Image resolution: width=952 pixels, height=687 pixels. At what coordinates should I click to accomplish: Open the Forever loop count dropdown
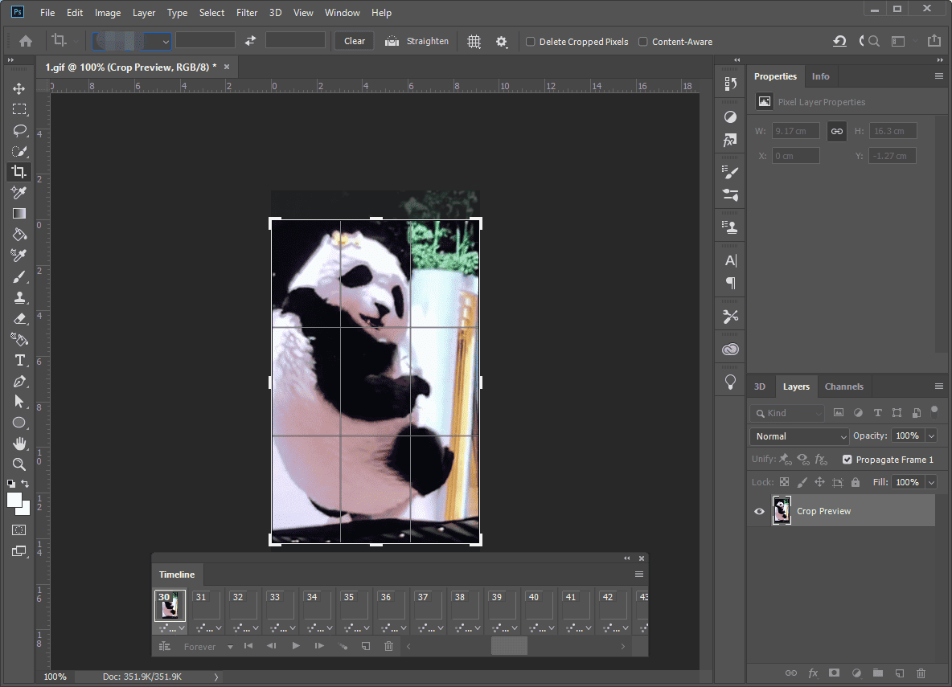click(x=204, y=646)
